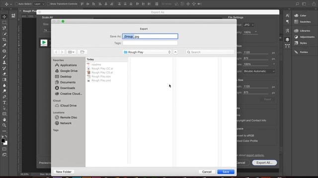Select the Horizontal Type tool
The image size is (318, 178).
[x=4, y=102]
